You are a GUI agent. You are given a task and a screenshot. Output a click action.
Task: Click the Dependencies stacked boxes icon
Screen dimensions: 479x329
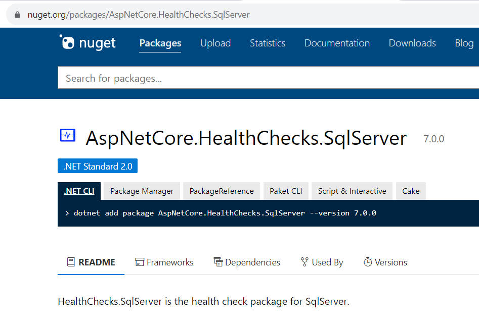point(218,262)
